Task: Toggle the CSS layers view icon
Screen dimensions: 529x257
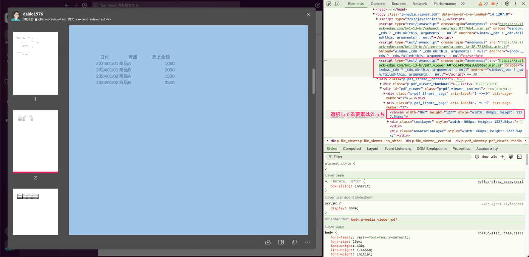Action: (x=477, y=156)
